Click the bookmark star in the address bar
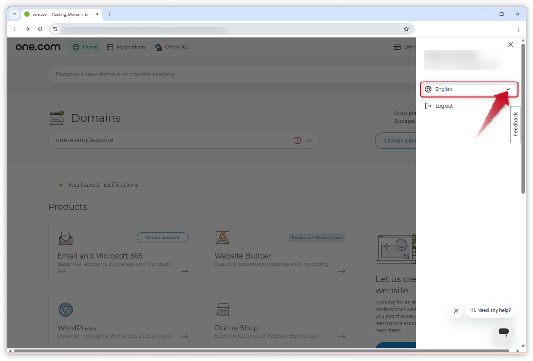 (x=406, y=29)
